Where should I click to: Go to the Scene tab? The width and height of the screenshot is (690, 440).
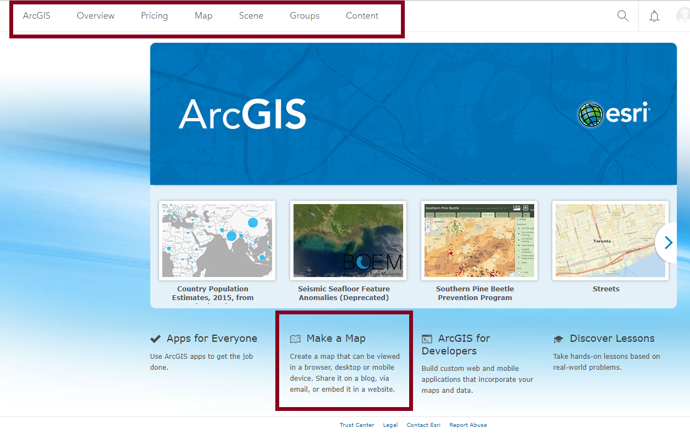pyautogui.click(x=251, y=16)
